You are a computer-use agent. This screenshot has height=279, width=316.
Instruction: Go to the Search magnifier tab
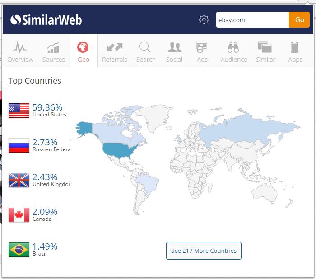click(146, 51)
